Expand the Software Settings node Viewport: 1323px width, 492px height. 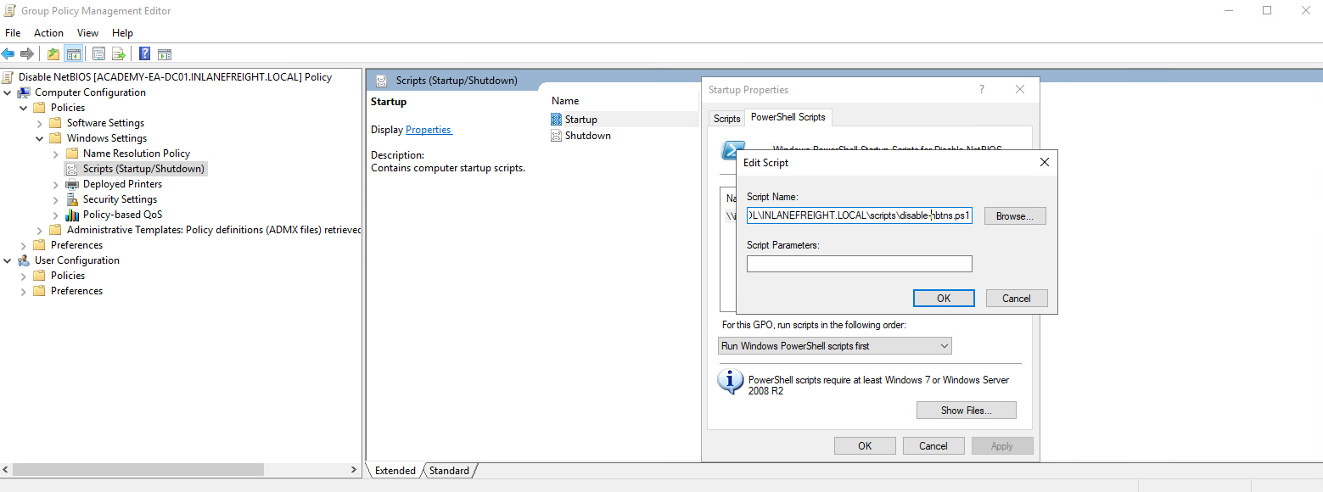click(39, 123)
